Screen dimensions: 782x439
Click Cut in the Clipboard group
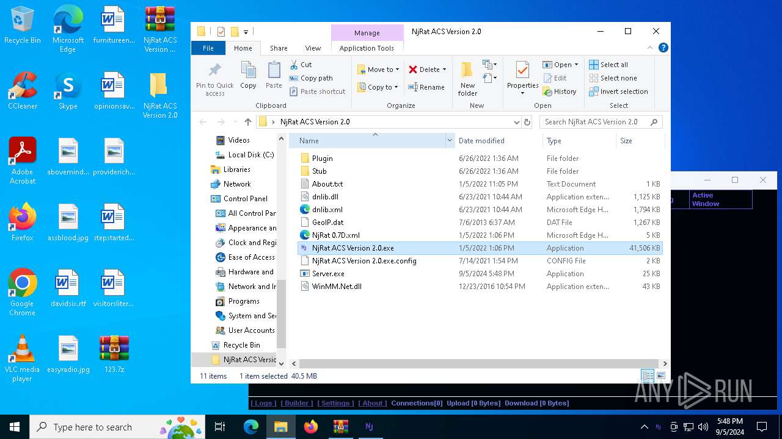click(301, 65)
